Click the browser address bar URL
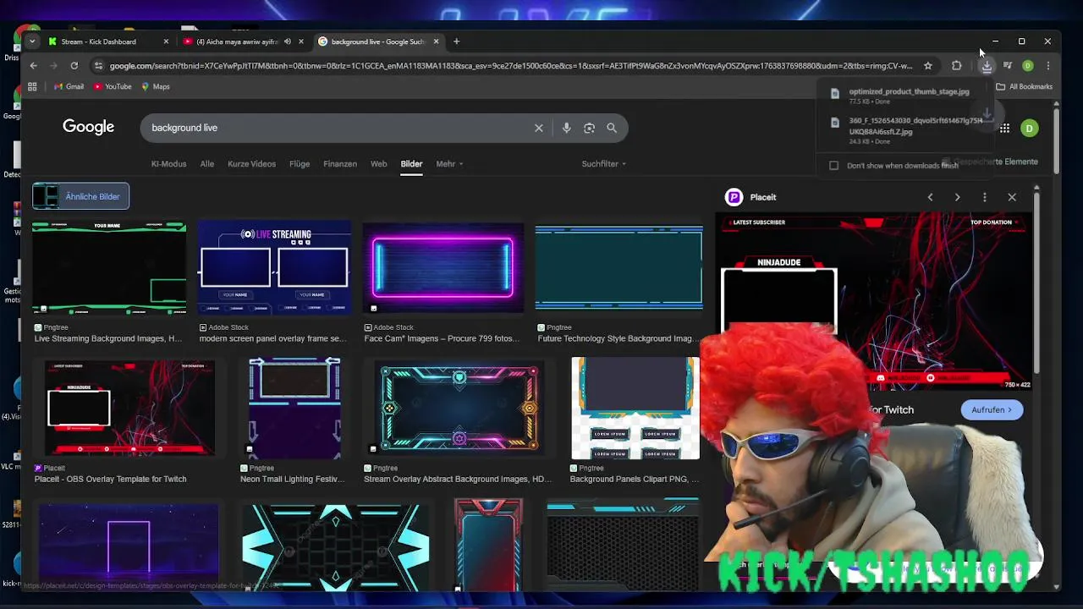This screenshot has width=1083, height=609. point(510,65)
